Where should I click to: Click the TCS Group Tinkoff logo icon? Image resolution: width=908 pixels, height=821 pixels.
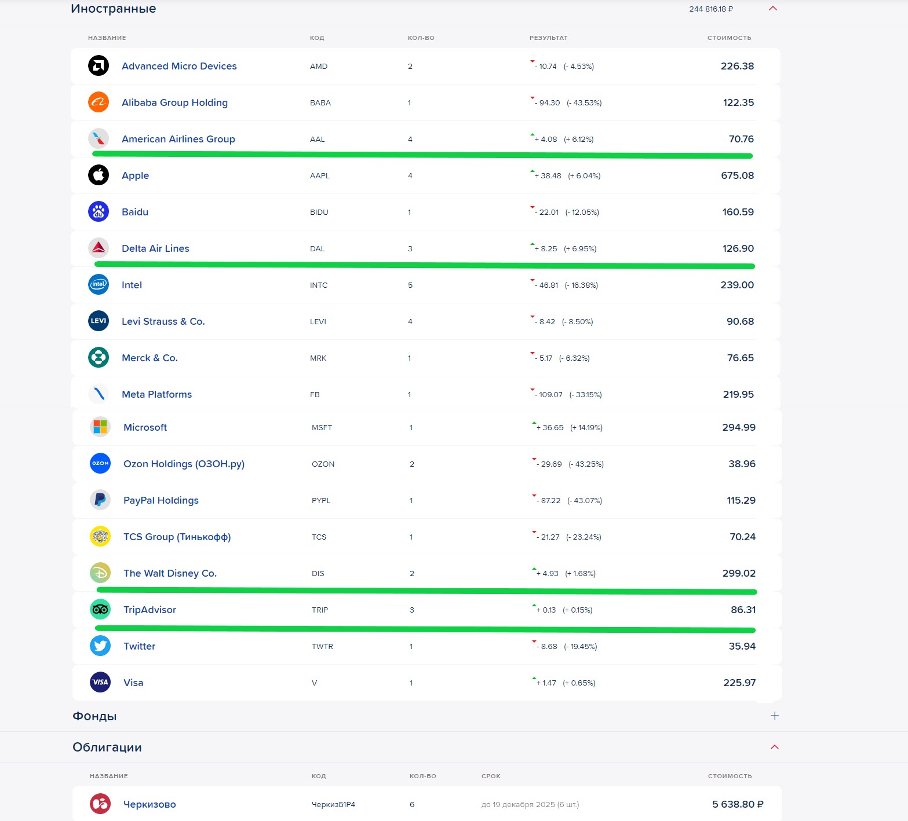point(100,536)
